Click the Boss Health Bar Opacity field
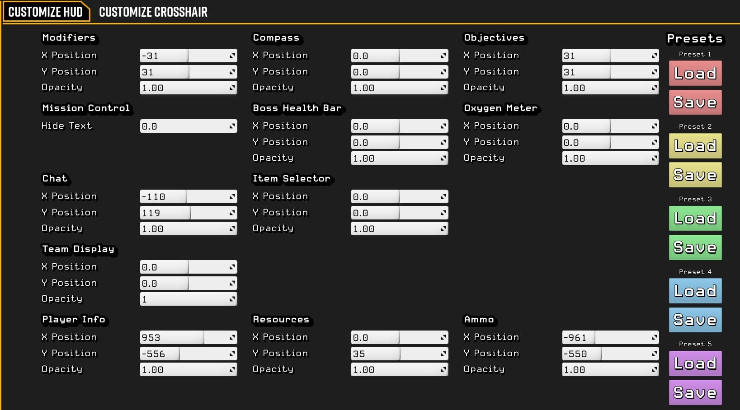Viewport: 740px width, 410px height. click(400, 158)
